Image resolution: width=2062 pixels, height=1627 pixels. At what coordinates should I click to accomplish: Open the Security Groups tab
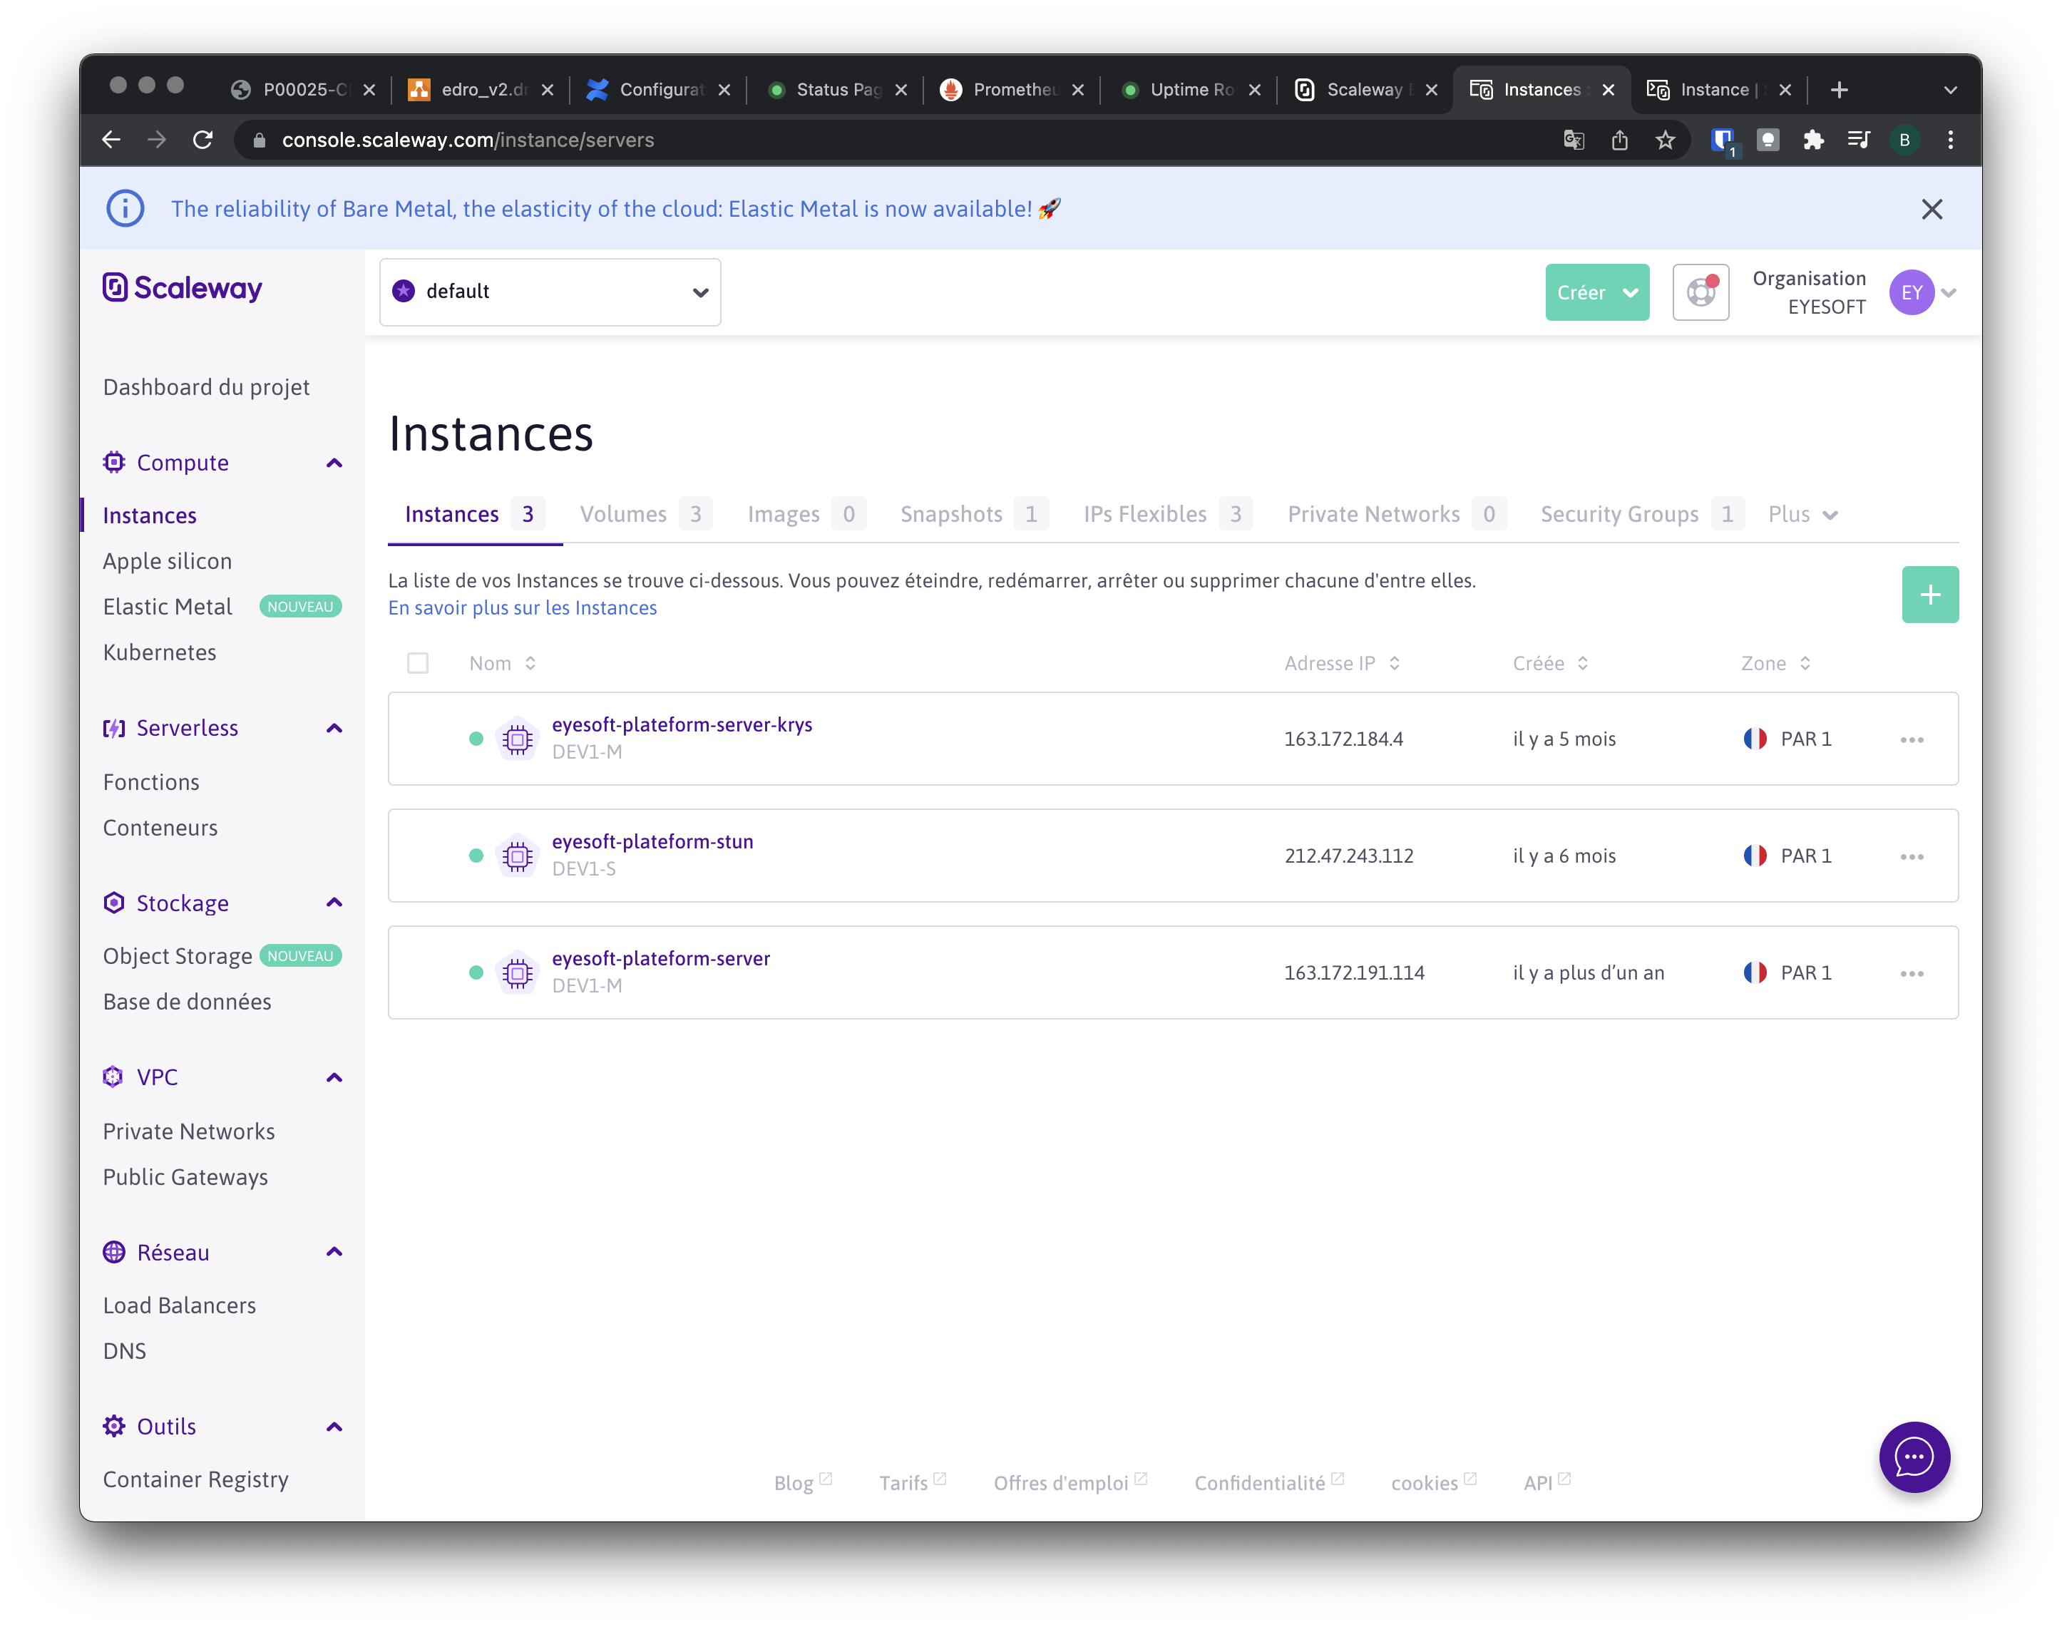(1619, 514)
